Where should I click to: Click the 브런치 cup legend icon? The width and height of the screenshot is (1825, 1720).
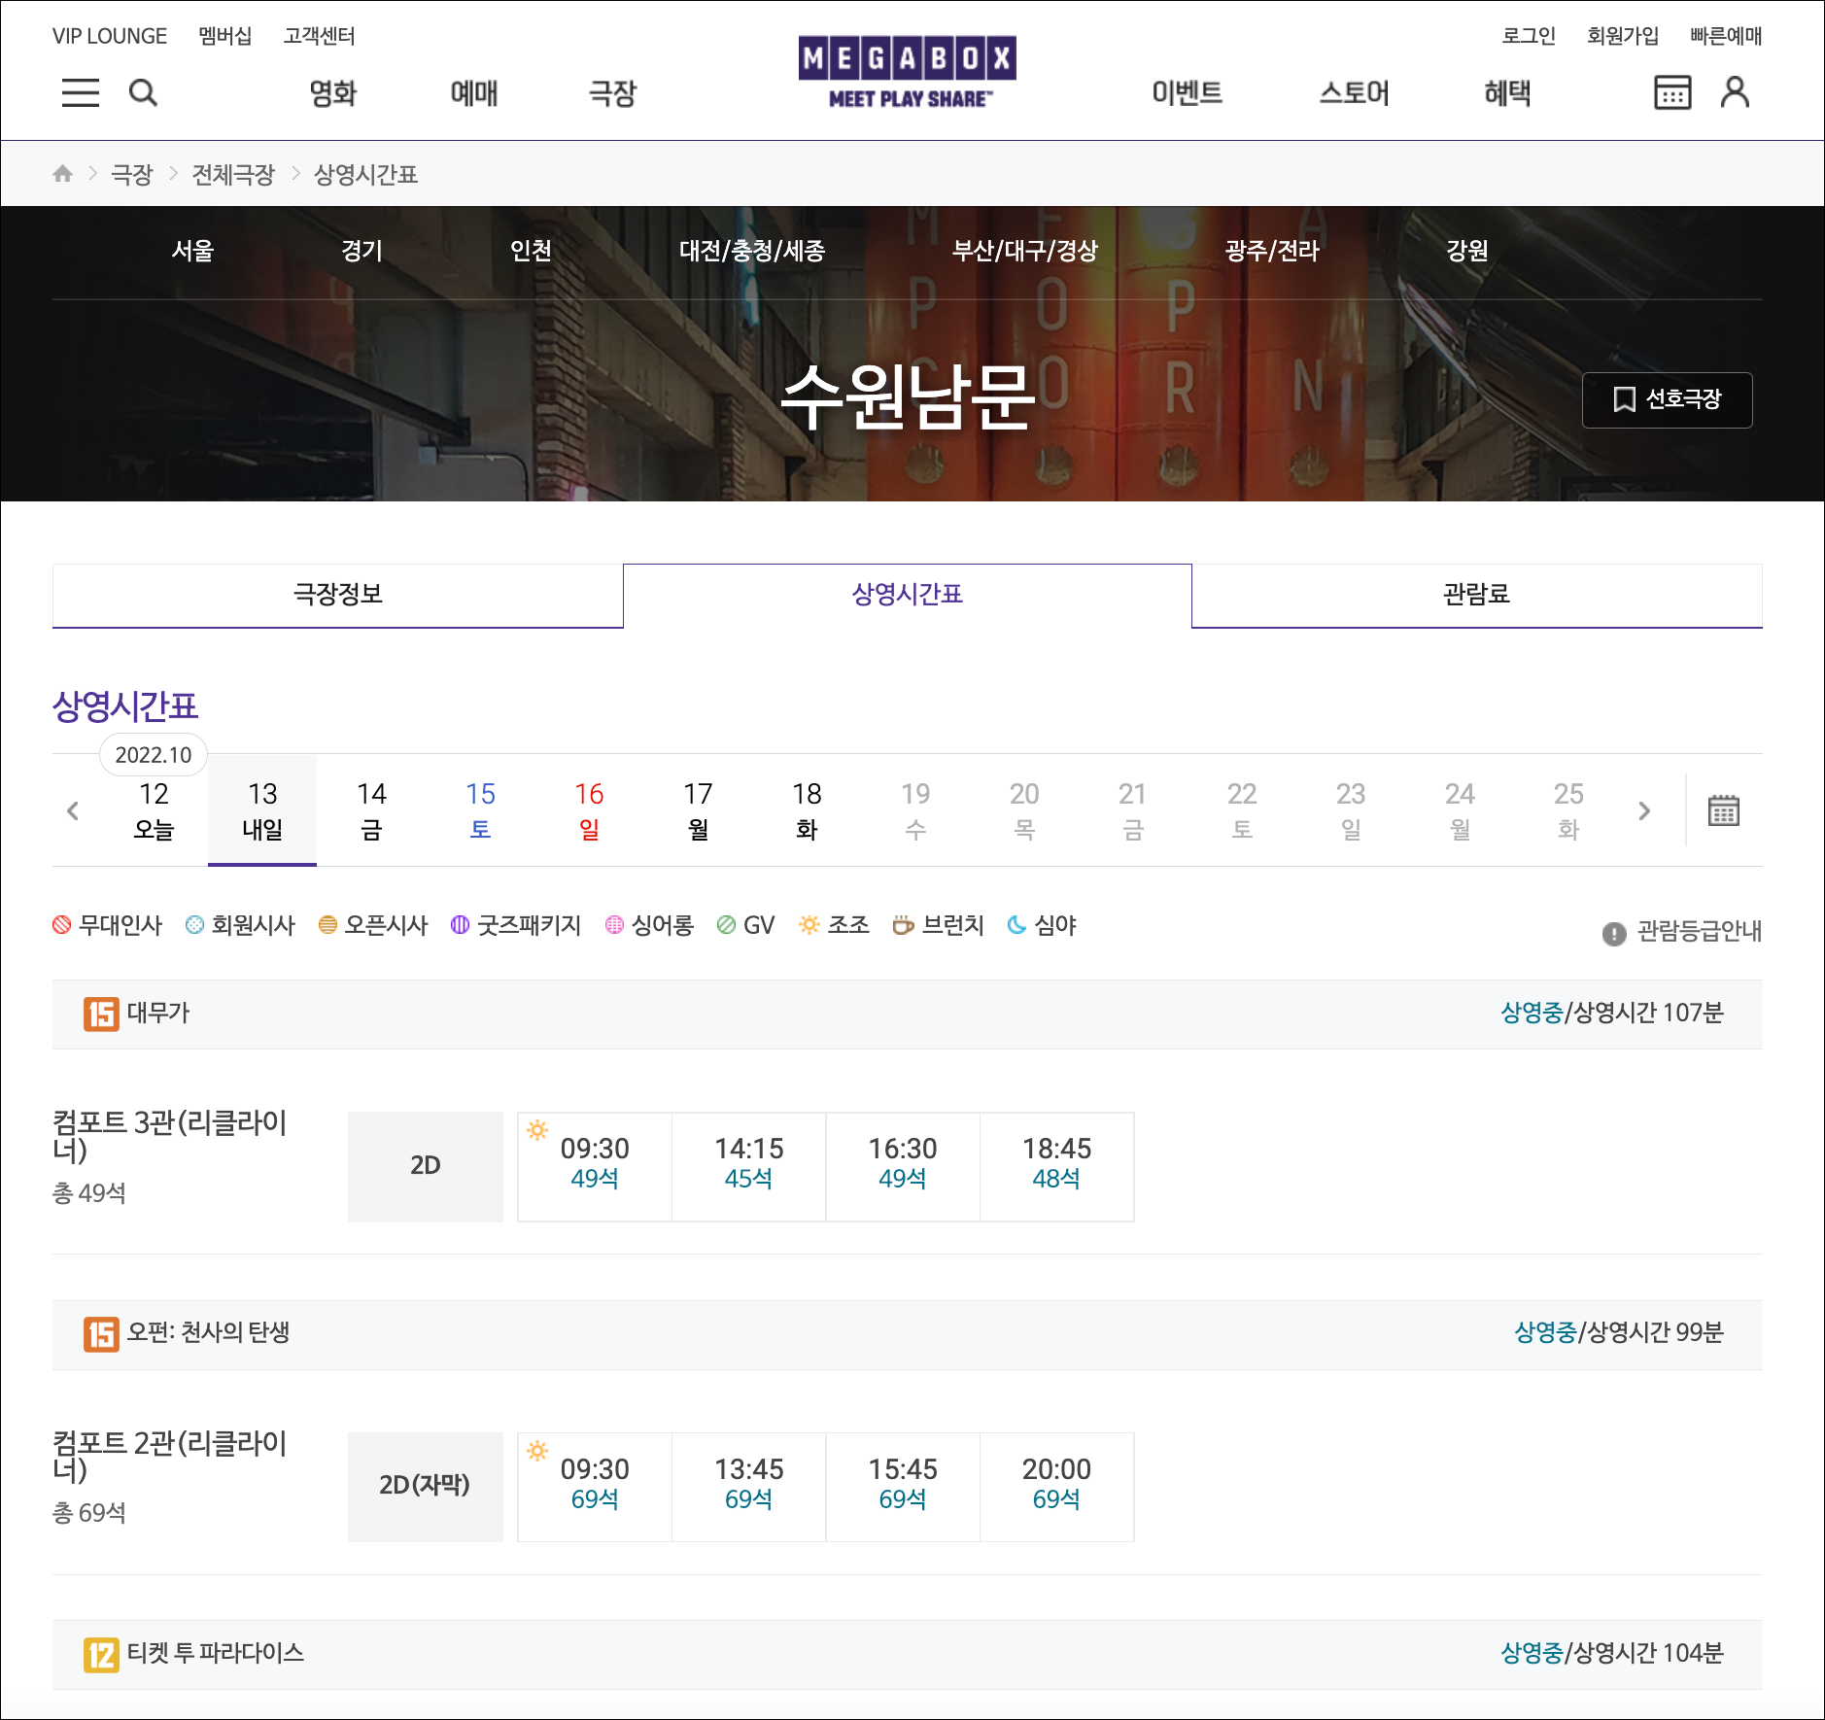(x=903, y=925)
